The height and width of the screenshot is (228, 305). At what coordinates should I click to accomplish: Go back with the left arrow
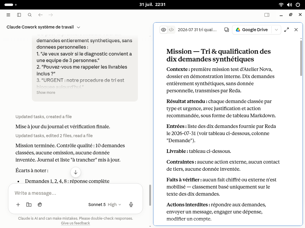pos(40,15)
